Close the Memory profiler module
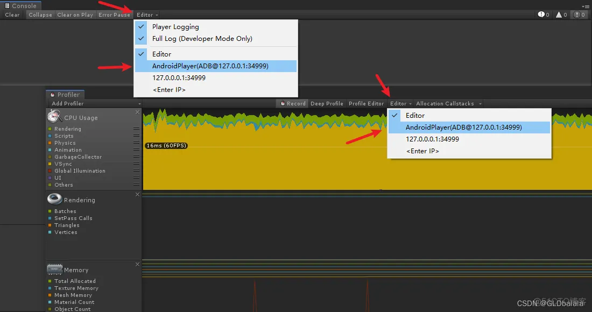592x312 pixels. pyautogui.click(x=137, y=265)
